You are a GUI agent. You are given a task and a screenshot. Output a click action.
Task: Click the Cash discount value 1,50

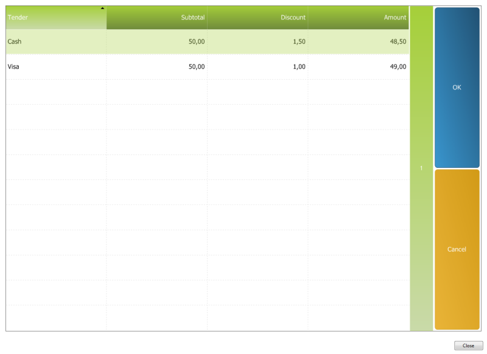click(297, 41)
